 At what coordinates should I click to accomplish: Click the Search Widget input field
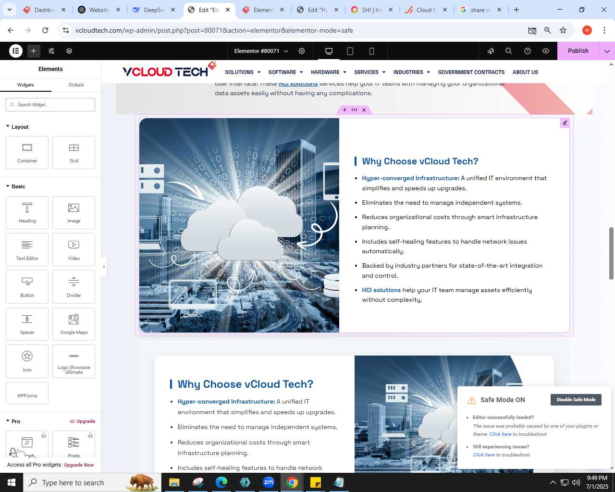click(x=50, y=105)
